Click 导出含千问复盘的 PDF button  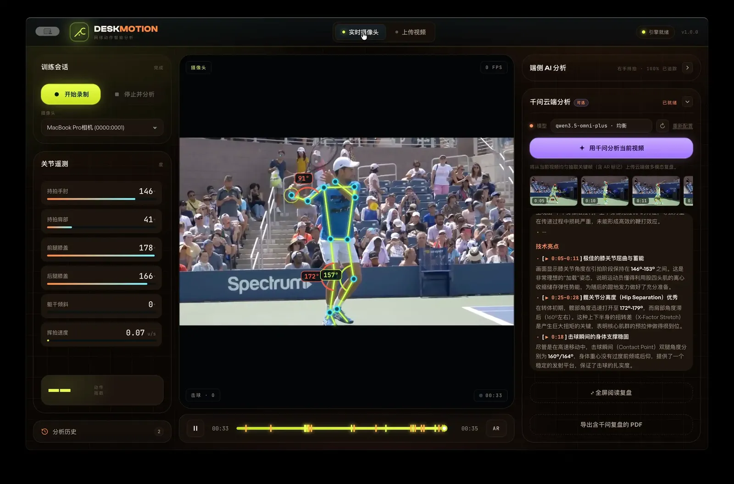click(611, 425)
